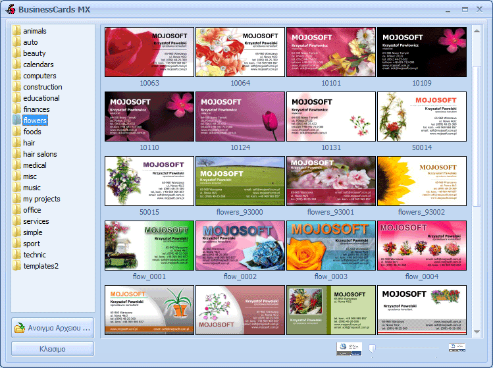Select blossom template flowers_93001
This screenshot has width=493, height=368.
[331, 181]
